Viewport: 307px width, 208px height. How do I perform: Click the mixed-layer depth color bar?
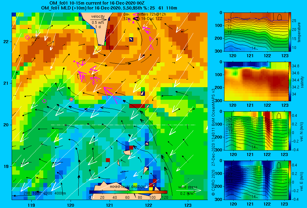pyautogui.click(x=128, y=192)
